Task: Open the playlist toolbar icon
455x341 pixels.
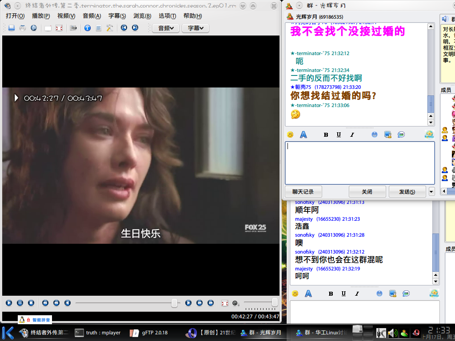Action: pos(98,28)
